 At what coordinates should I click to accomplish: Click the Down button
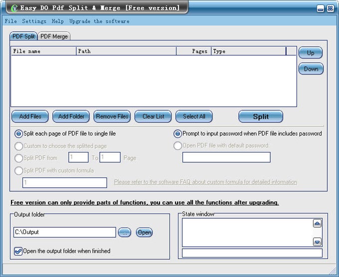(x=311, y=69)
